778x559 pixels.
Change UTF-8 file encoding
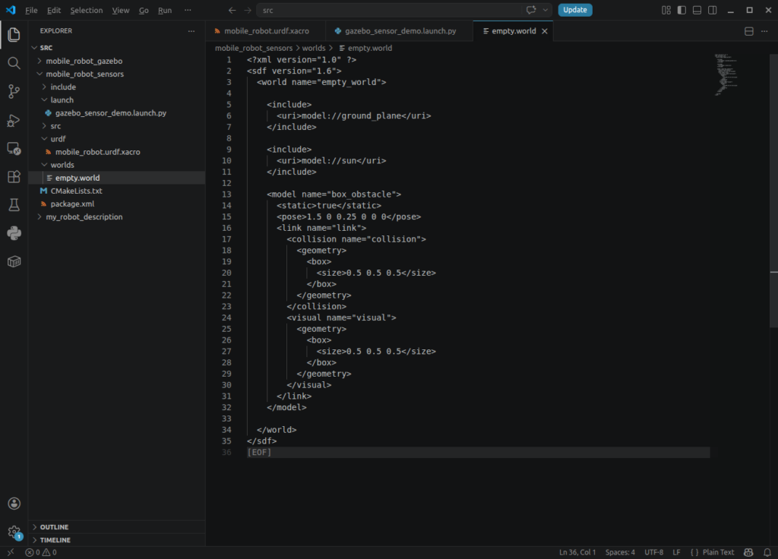click(653, 552)
